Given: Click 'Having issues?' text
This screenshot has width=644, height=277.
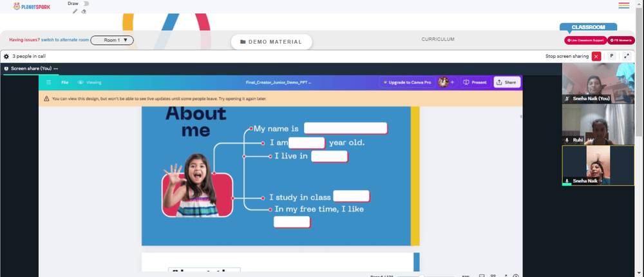Looking at the screenshot, I should pos(24,41).
